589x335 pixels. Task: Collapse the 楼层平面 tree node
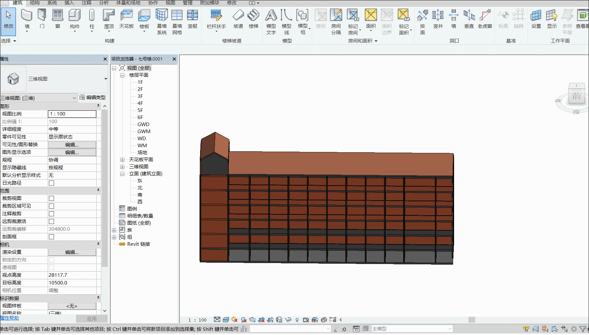(x=122, y=75)
